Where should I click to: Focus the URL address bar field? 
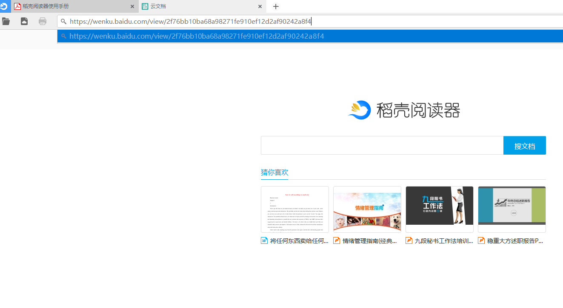310,21
